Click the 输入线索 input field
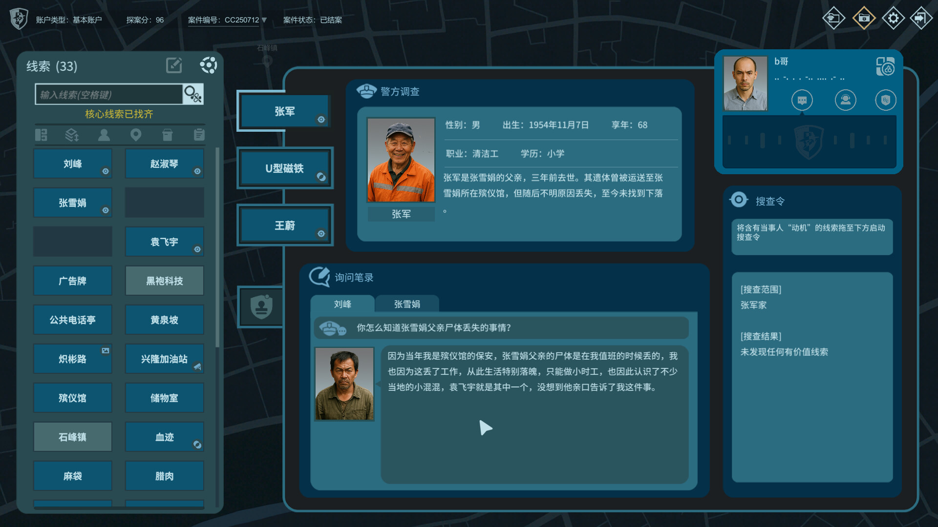This screenshot has height=527, width=938. pos(107,94)
